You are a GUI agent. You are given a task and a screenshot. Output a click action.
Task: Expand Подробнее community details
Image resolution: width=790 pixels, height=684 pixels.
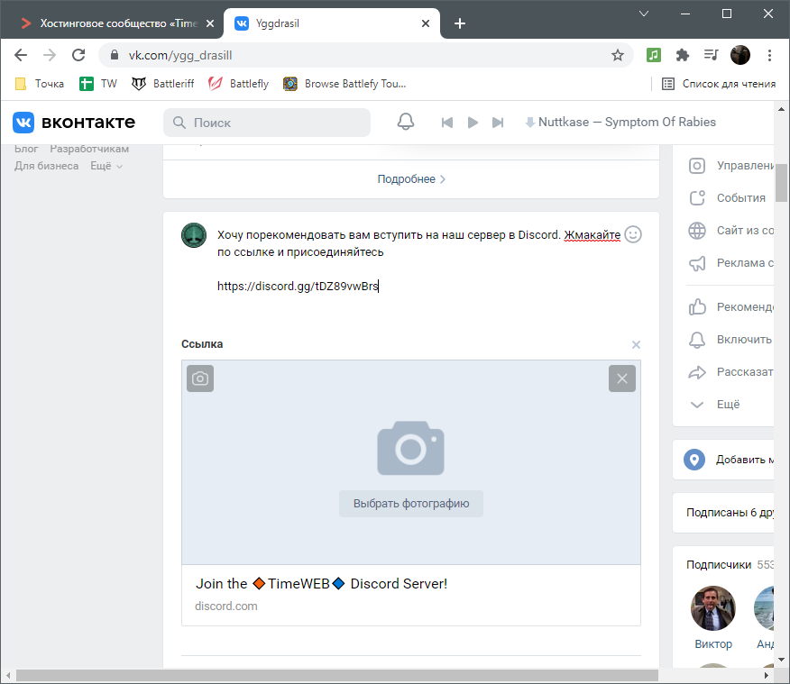[411, 179]
